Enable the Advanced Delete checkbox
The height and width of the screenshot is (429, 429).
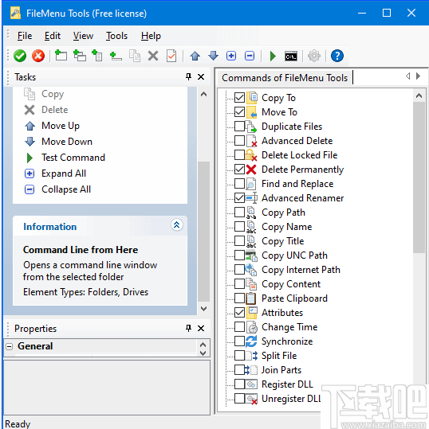pos(239,141)
